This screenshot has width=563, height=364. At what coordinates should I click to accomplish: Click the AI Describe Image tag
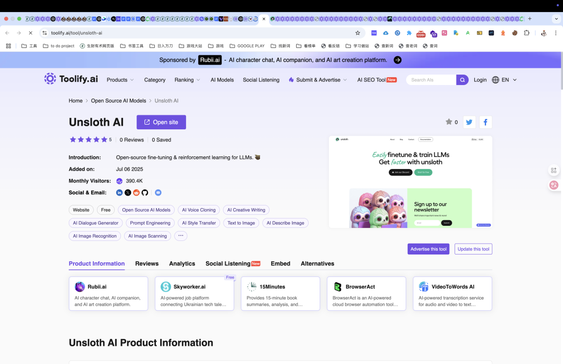pos(285,223)
